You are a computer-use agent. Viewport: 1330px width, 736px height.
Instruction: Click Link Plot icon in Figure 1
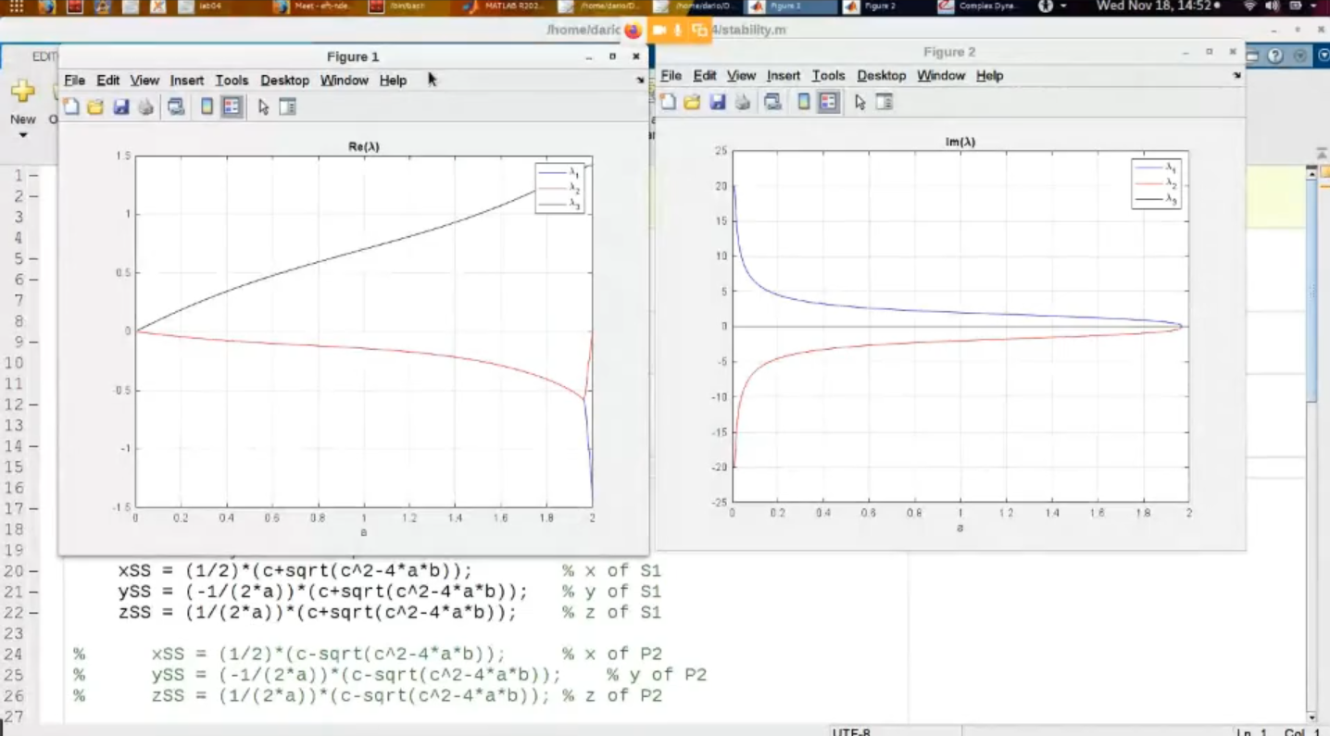pos(176,107)
